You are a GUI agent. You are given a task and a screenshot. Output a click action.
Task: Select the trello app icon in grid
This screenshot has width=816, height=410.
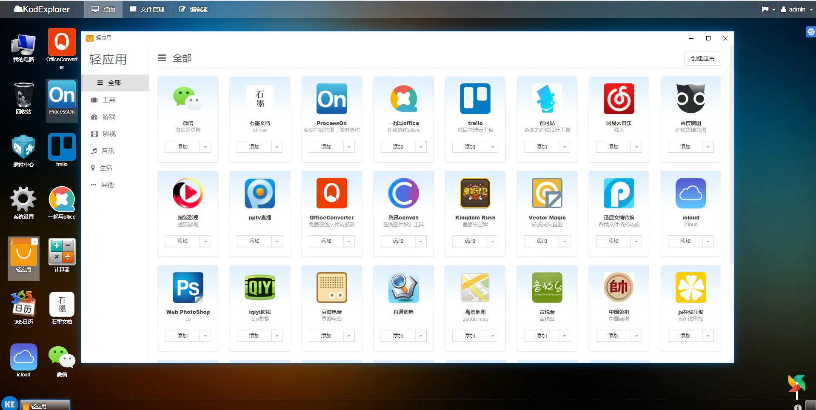pyautogui.click(x=475, y=99)
